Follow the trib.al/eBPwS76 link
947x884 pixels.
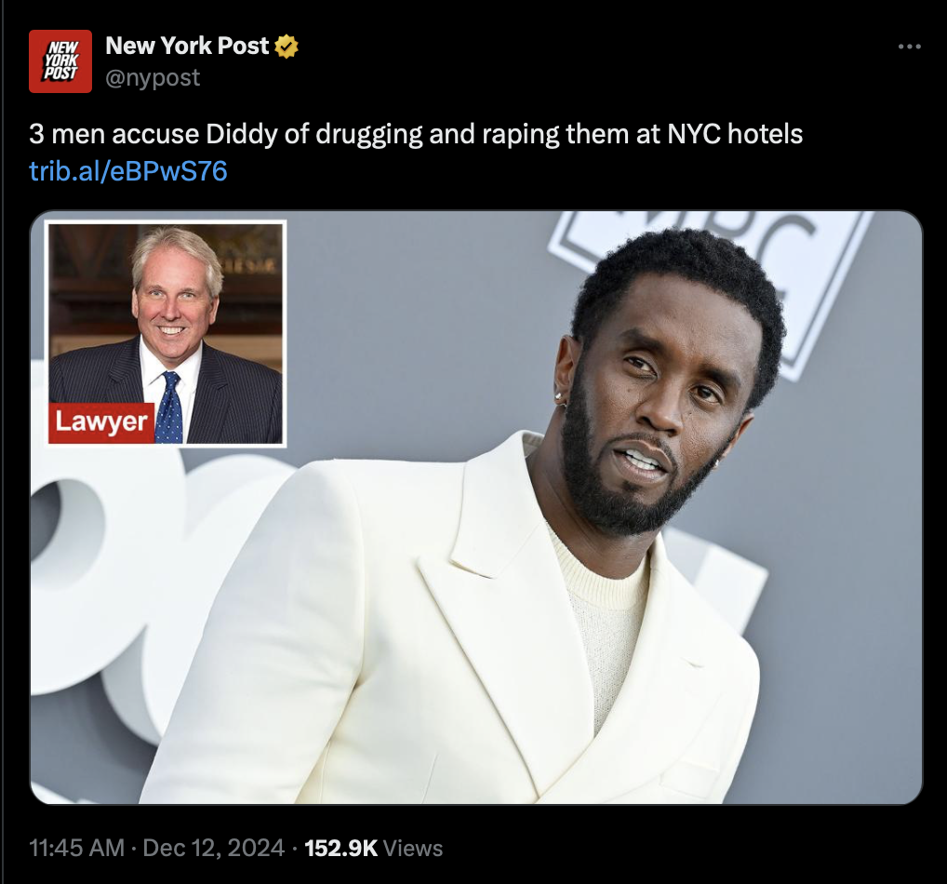click(128, 171)
